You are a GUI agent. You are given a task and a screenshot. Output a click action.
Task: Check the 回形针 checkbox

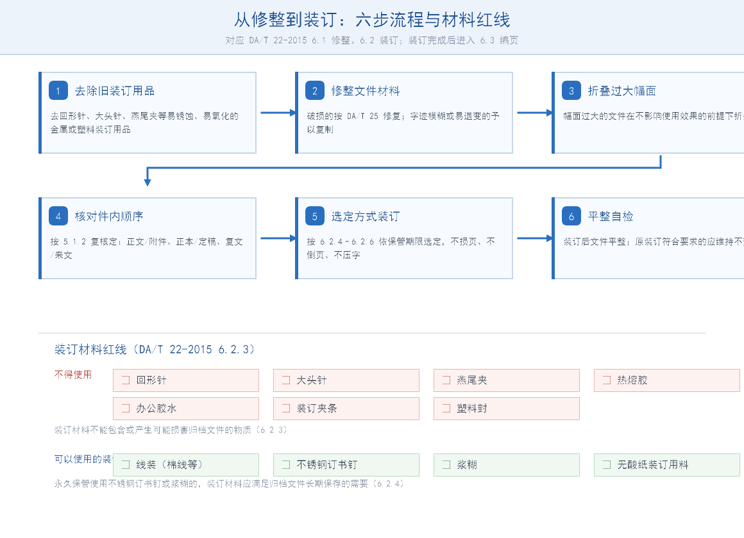click(126, 380)
